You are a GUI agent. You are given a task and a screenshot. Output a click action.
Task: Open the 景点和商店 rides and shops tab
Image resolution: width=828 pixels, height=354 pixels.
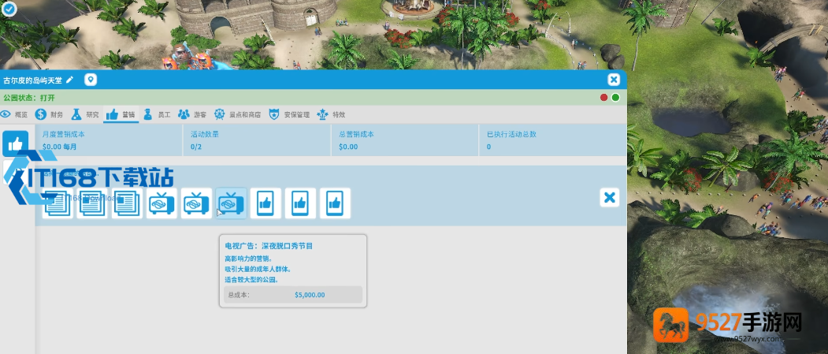pyautogui.click(x=238, y=114)
